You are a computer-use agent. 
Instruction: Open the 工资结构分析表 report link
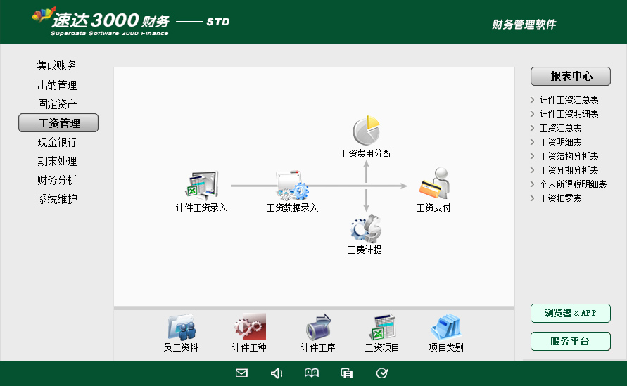pyautogui.click(x=569, y=156)
